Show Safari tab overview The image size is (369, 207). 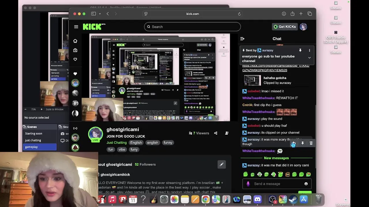click(310, 14)
